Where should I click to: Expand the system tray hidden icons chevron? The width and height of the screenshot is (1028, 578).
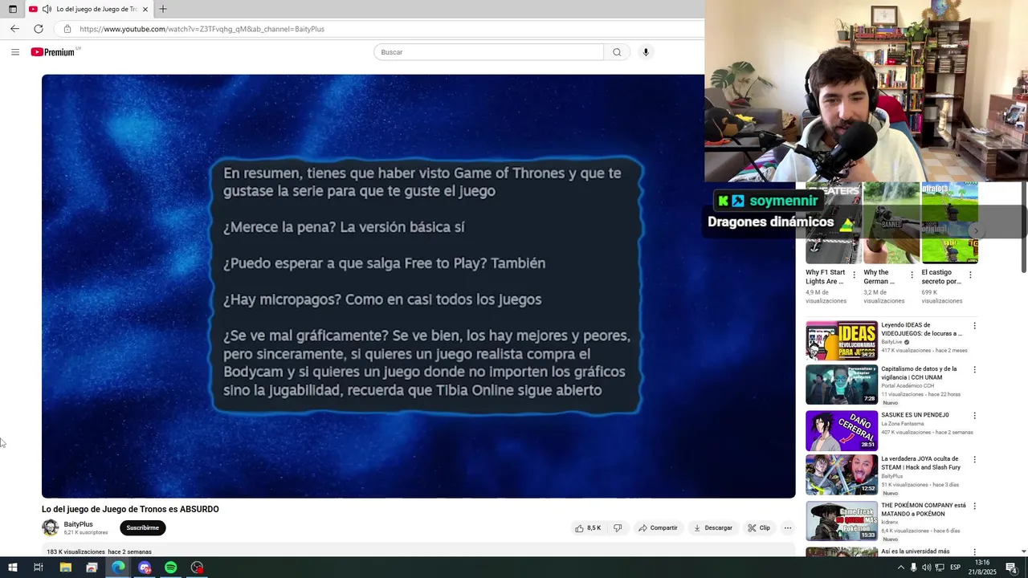pyautogui.click(x=900, y=568)
